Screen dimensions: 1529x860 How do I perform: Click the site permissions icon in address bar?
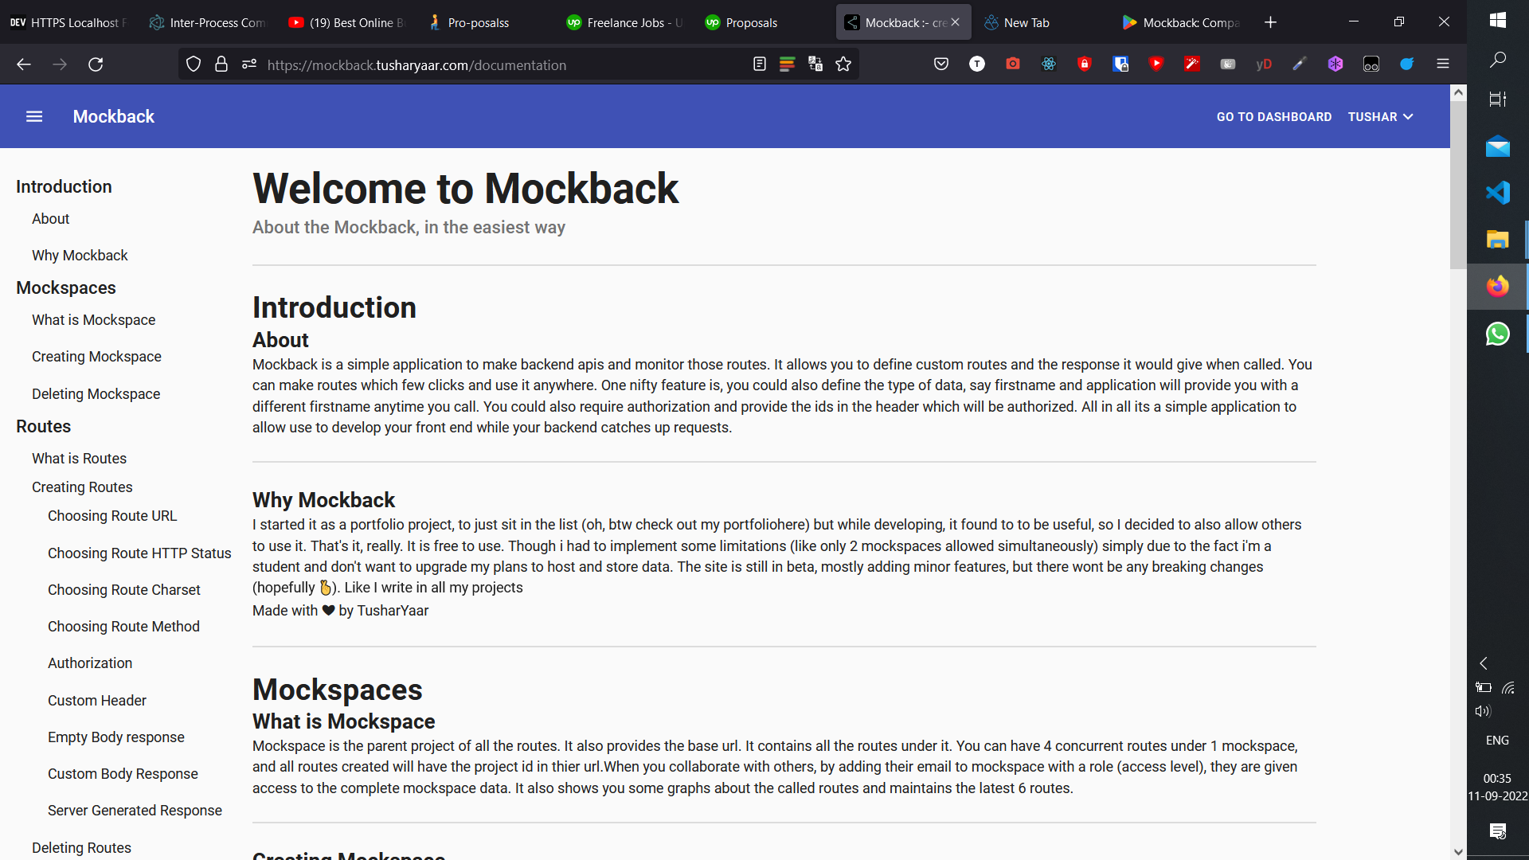[249, 64]
